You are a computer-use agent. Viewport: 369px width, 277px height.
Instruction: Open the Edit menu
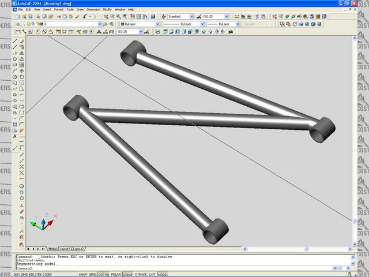coord(28,10)
